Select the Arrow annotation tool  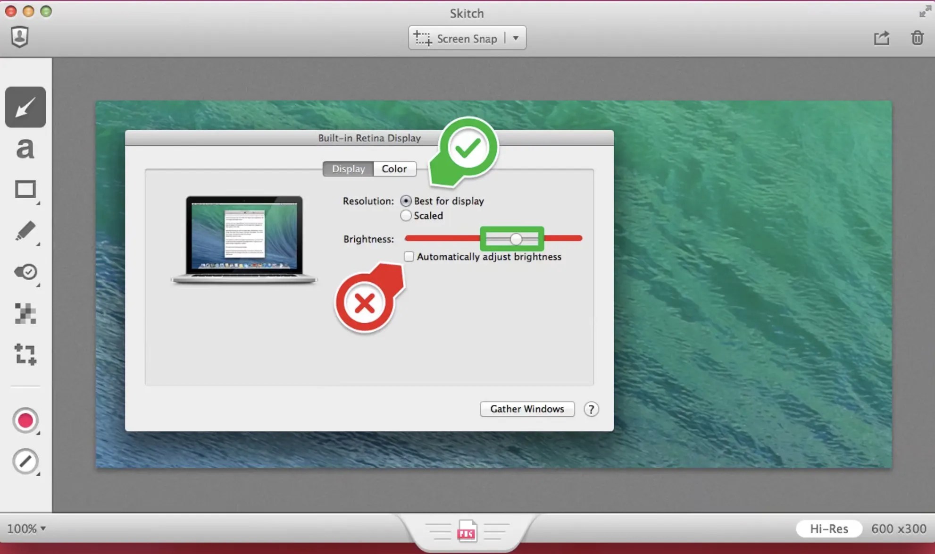point(25,107)
